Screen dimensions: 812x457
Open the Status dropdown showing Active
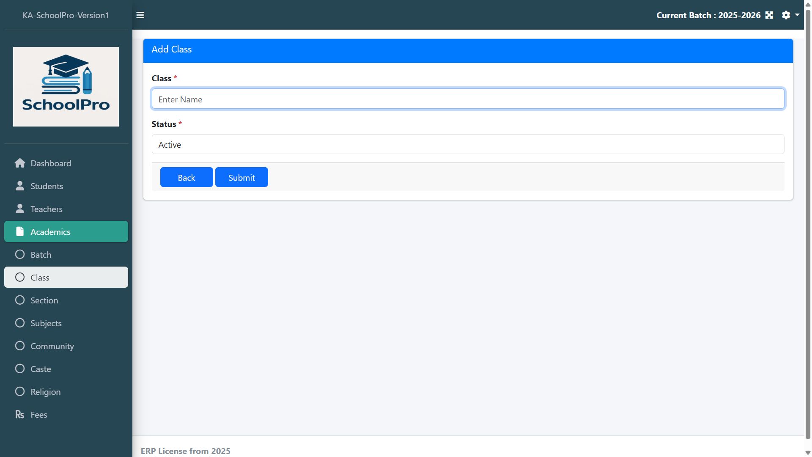point(468,145)
